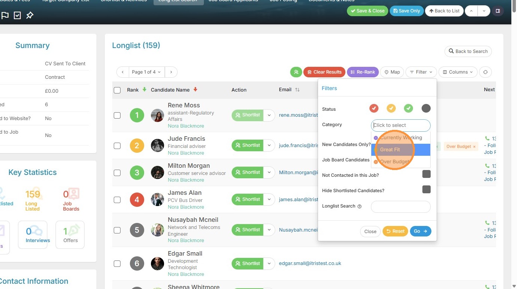Sort the list by Email column
Viewport: 517px width, 289px height.
(297, 90)
